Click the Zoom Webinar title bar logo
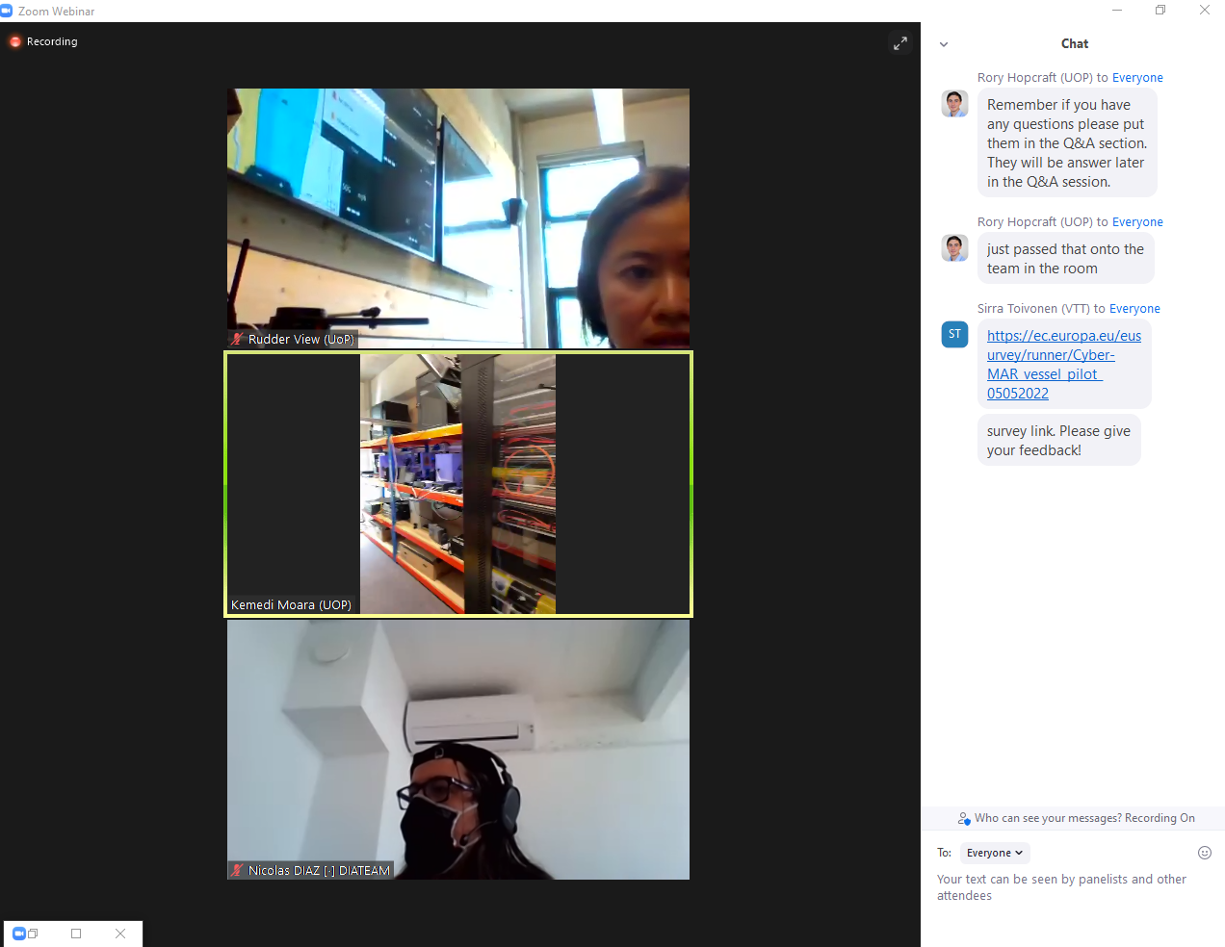The image size is (1225, 947). [7, 11]
